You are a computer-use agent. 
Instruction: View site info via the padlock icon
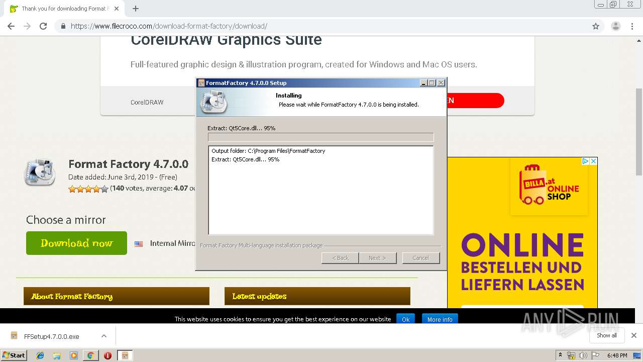pyautogui.click(x=63, y=26)
